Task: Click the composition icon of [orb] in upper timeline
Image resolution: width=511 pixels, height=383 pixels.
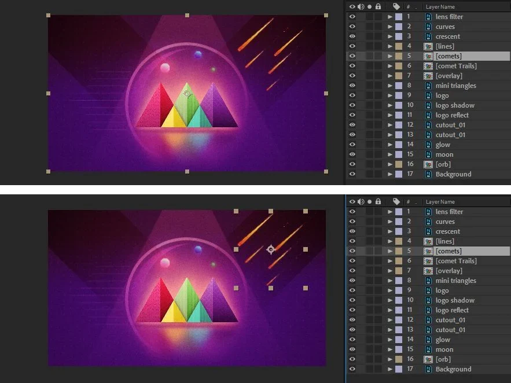Action: click(428, 164)
